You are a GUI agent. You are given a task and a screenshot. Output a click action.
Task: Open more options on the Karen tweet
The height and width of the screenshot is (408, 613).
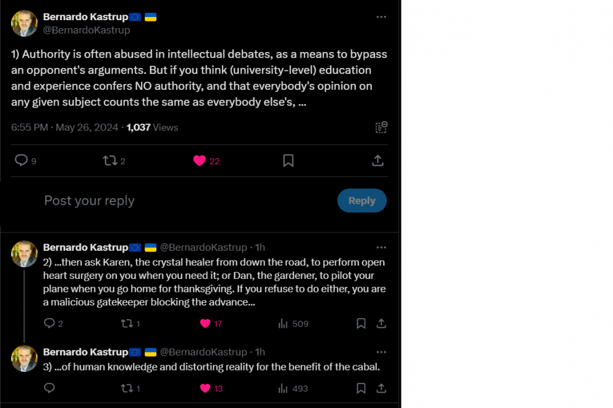pyautogui.click(x=381, y=247)
